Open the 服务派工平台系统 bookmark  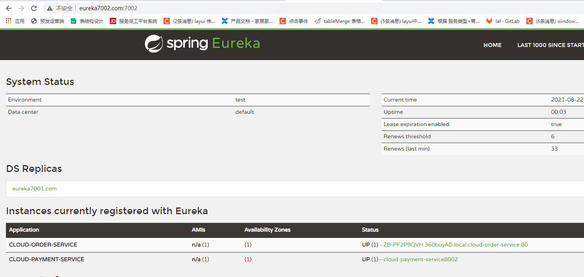coord(133,21)
